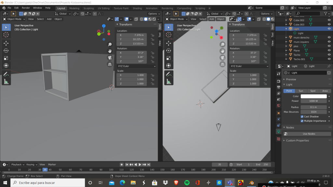Open the Spotify app from taskbar

coord(187,183)
